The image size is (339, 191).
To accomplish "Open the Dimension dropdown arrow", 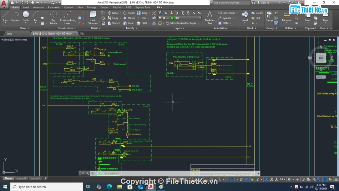I will (x=237, y=13).
